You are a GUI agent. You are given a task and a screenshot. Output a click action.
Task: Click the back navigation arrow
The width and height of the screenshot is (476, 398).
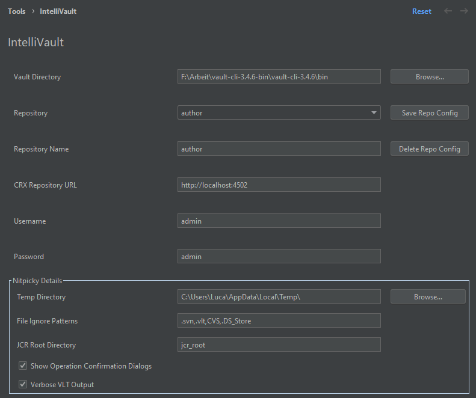coord(448,11)
